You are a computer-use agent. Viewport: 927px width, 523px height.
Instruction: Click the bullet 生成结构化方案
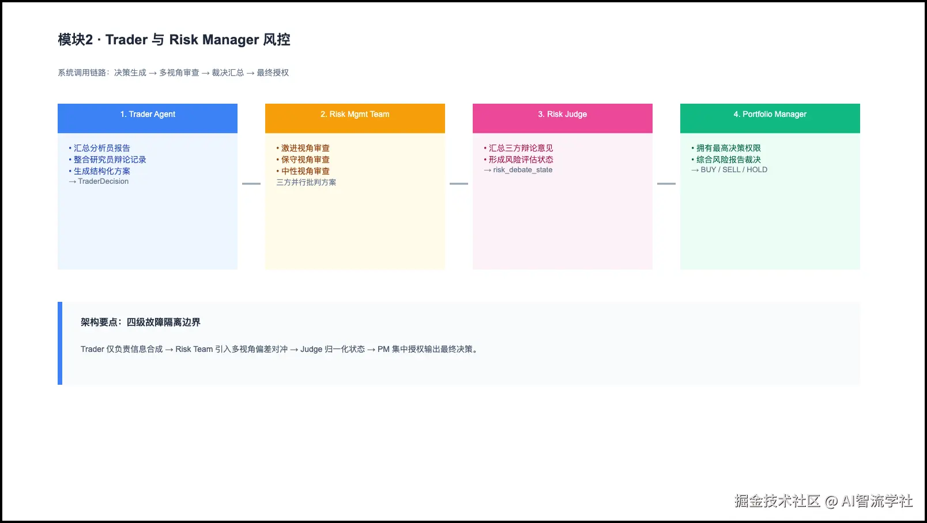[x=100, y=171]
